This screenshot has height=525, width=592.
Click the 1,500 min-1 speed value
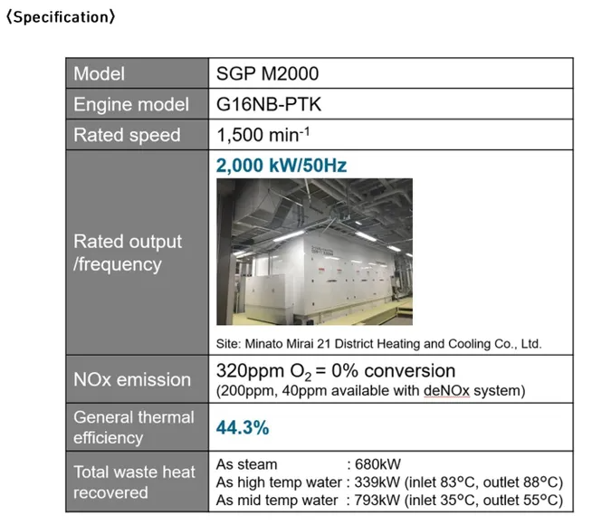point(263,136)
